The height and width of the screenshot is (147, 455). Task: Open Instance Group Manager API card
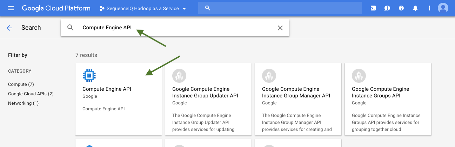coord(298,99)
